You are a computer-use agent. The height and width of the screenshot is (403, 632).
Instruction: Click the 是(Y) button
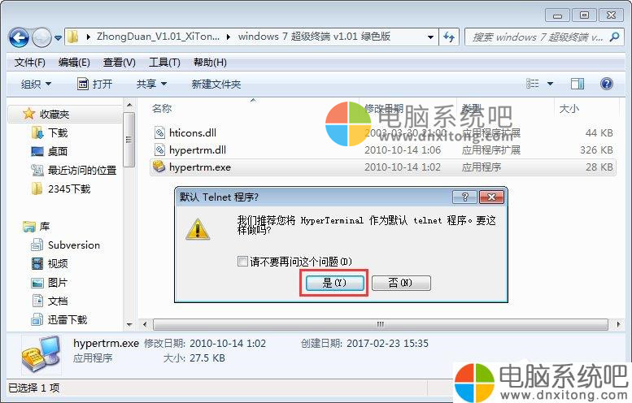click(334, 283)
